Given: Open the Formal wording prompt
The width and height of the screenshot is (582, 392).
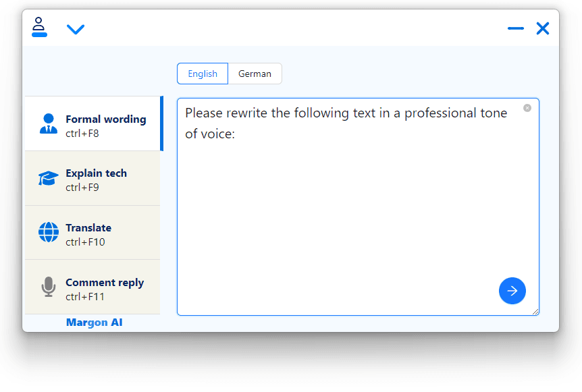Looking at the screenshot, I should pyautogui.click(x=95, y=123).
